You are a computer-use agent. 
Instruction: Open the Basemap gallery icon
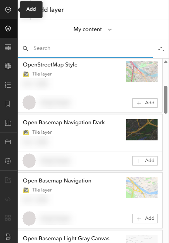(x=8, y=66)
